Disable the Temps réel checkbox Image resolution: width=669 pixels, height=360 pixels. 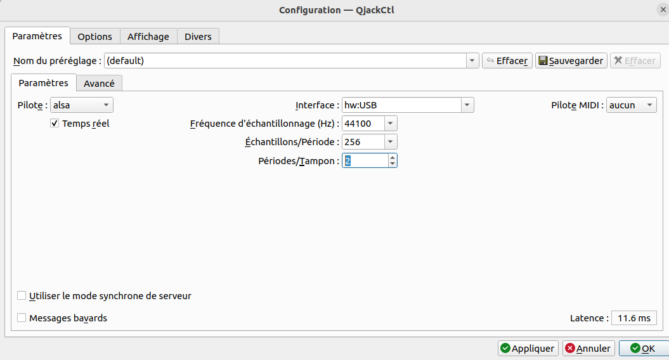click(55, 124)
